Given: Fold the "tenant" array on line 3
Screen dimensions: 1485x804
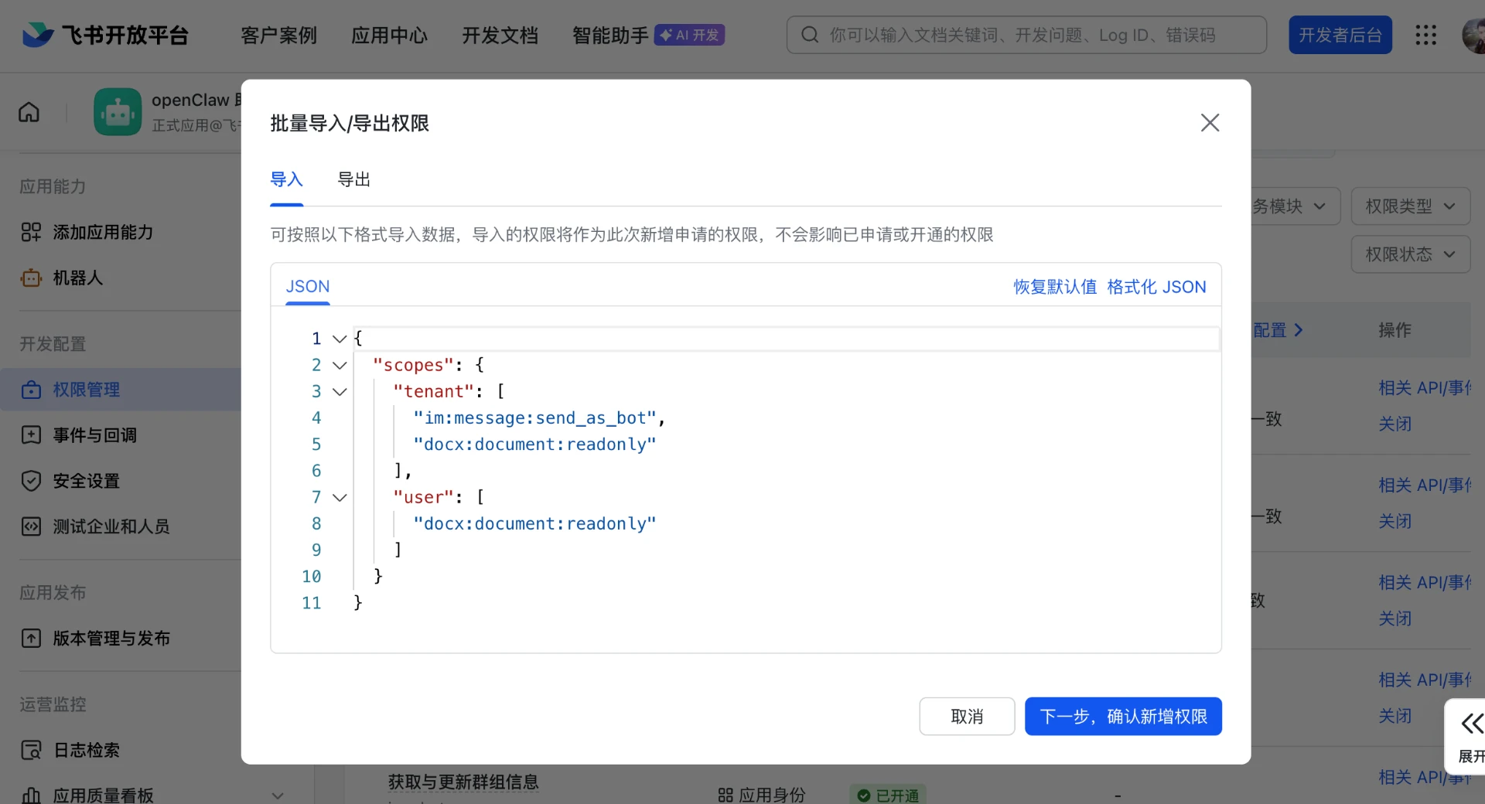Looking at the screenshot, I should coord(340,392).
